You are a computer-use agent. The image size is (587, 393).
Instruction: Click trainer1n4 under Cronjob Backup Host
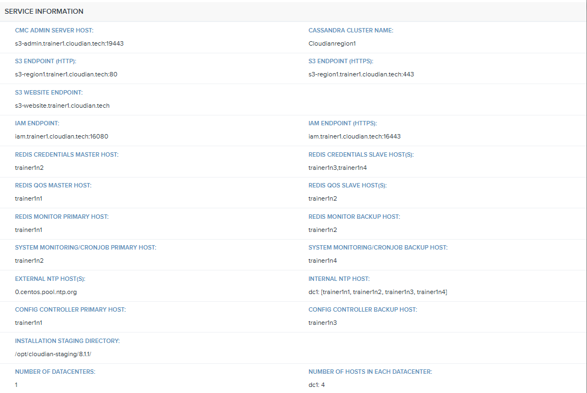(x=323, y=261)
